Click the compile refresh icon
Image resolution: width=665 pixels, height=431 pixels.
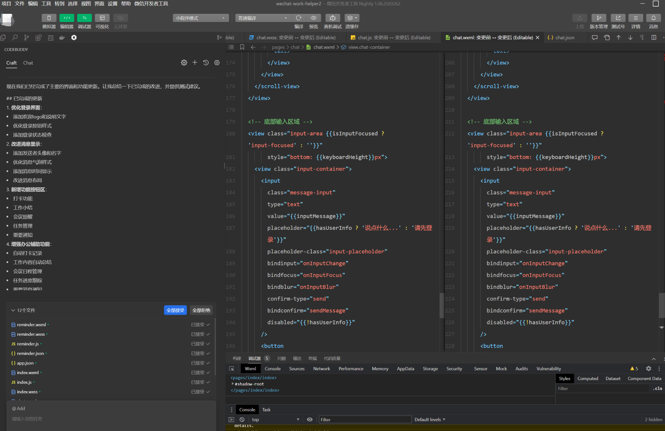tap(299, 18)
